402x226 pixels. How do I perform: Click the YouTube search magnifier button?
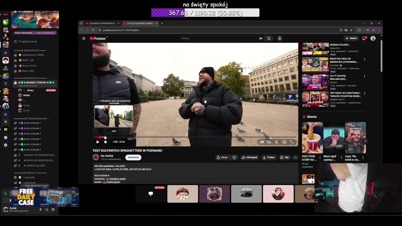coord(269,38)
